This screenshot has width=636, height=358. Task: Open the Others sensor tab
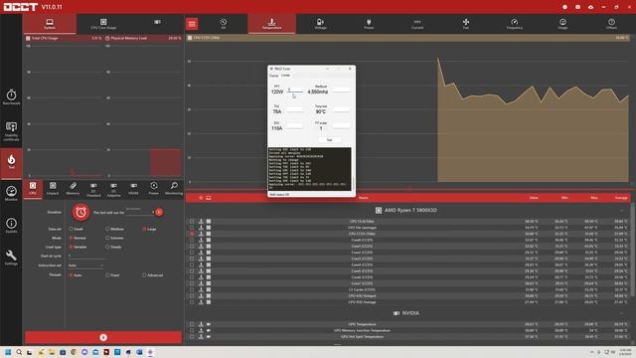pyautogui.click(x=611, y=24)
